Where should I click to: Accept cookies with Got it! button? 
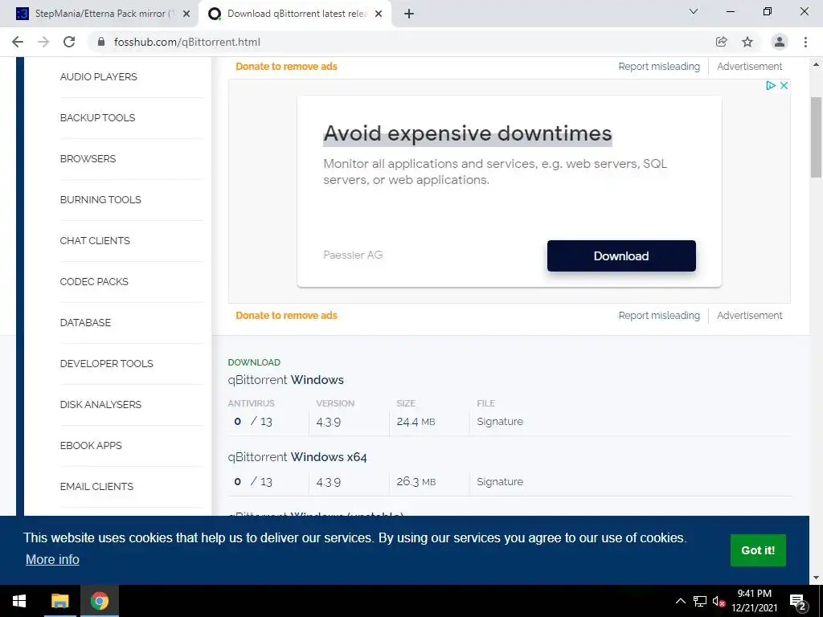coord(758,550)
